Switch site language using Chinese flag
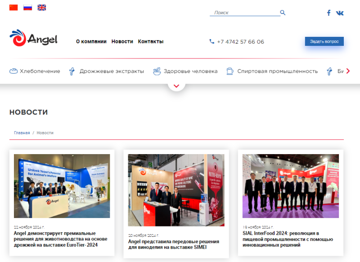360x262 pixels. (x=13, y=8)
